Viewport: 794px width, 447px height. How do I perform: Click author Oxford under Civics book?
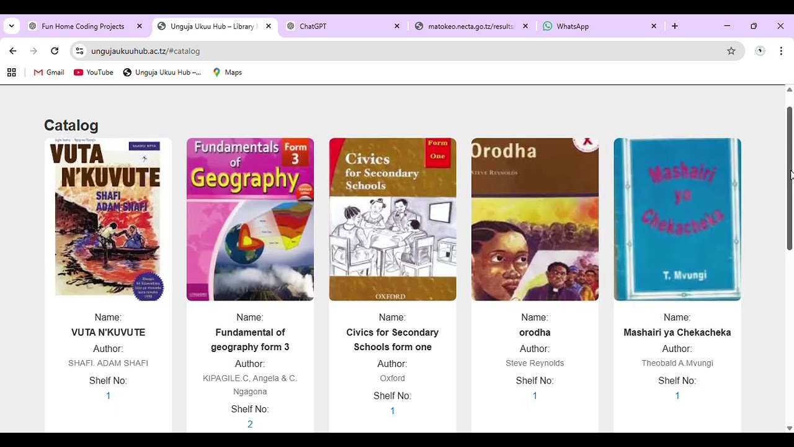(x=393, y=378)
